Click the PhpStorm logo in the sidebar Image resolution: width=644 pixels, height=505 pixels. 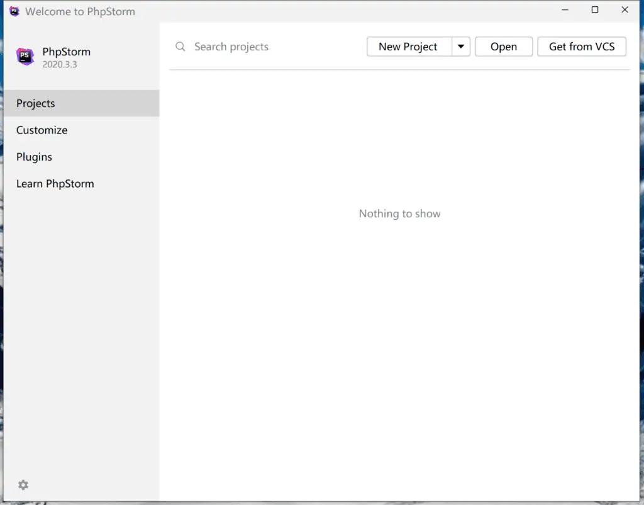click(x=25, y=57)
